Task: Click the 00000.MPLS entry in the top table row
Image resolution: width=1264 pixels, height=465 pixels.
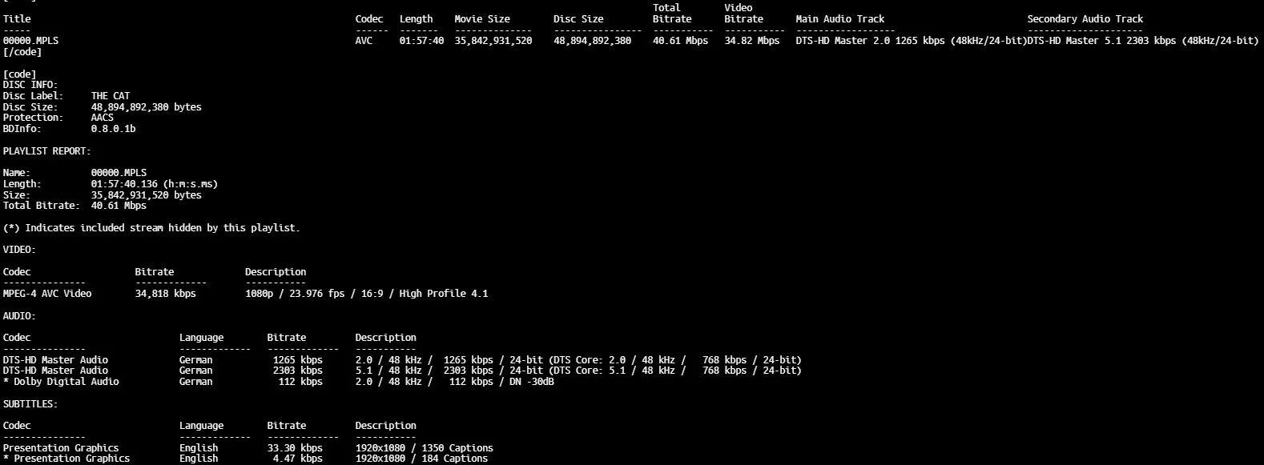Action: coord(30,41)
